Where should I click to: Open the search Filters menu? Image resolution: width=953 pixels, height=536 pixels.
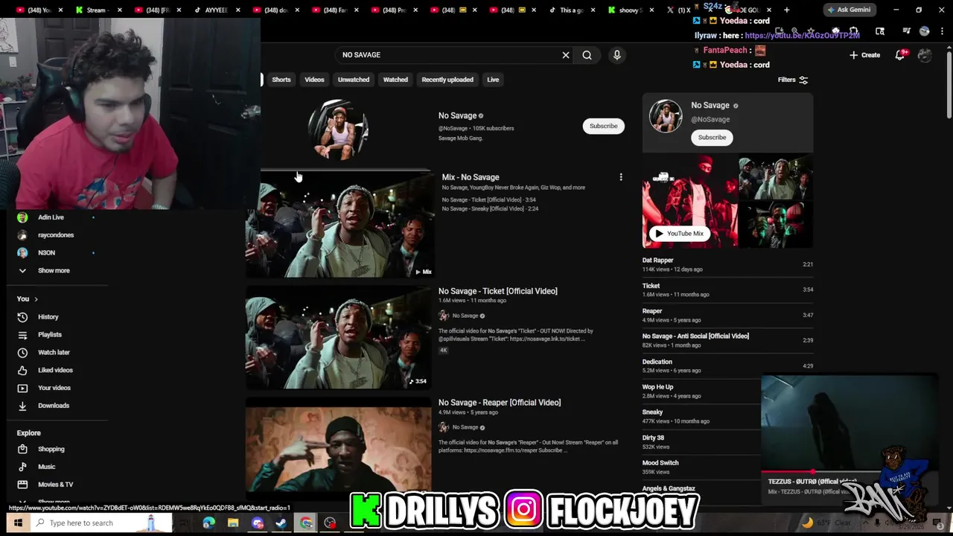coord(793,80)
